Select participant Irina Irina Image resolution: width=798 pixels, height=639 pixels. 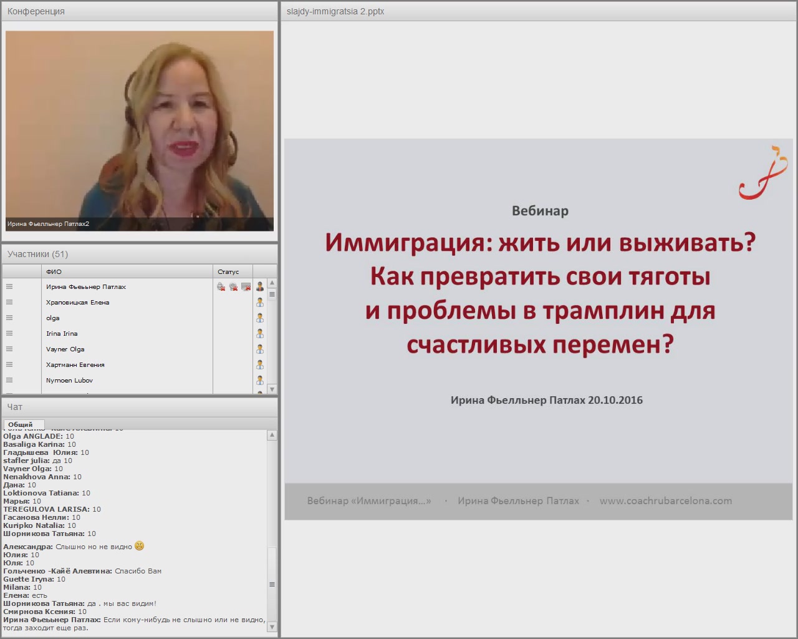tap(62, 334)
